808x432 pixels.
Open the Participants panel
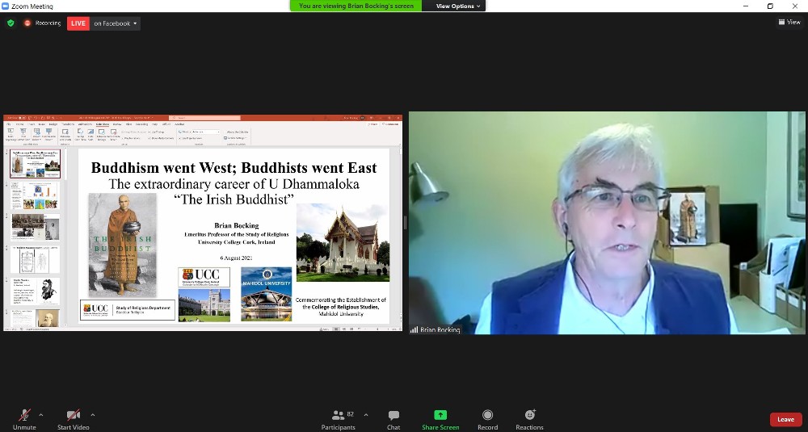pos(339,418)
